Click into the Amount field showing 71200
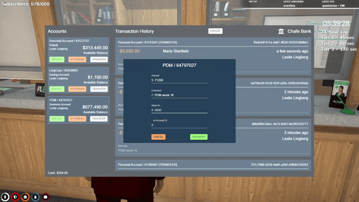 pyautogui.click(x=179, y=80)
